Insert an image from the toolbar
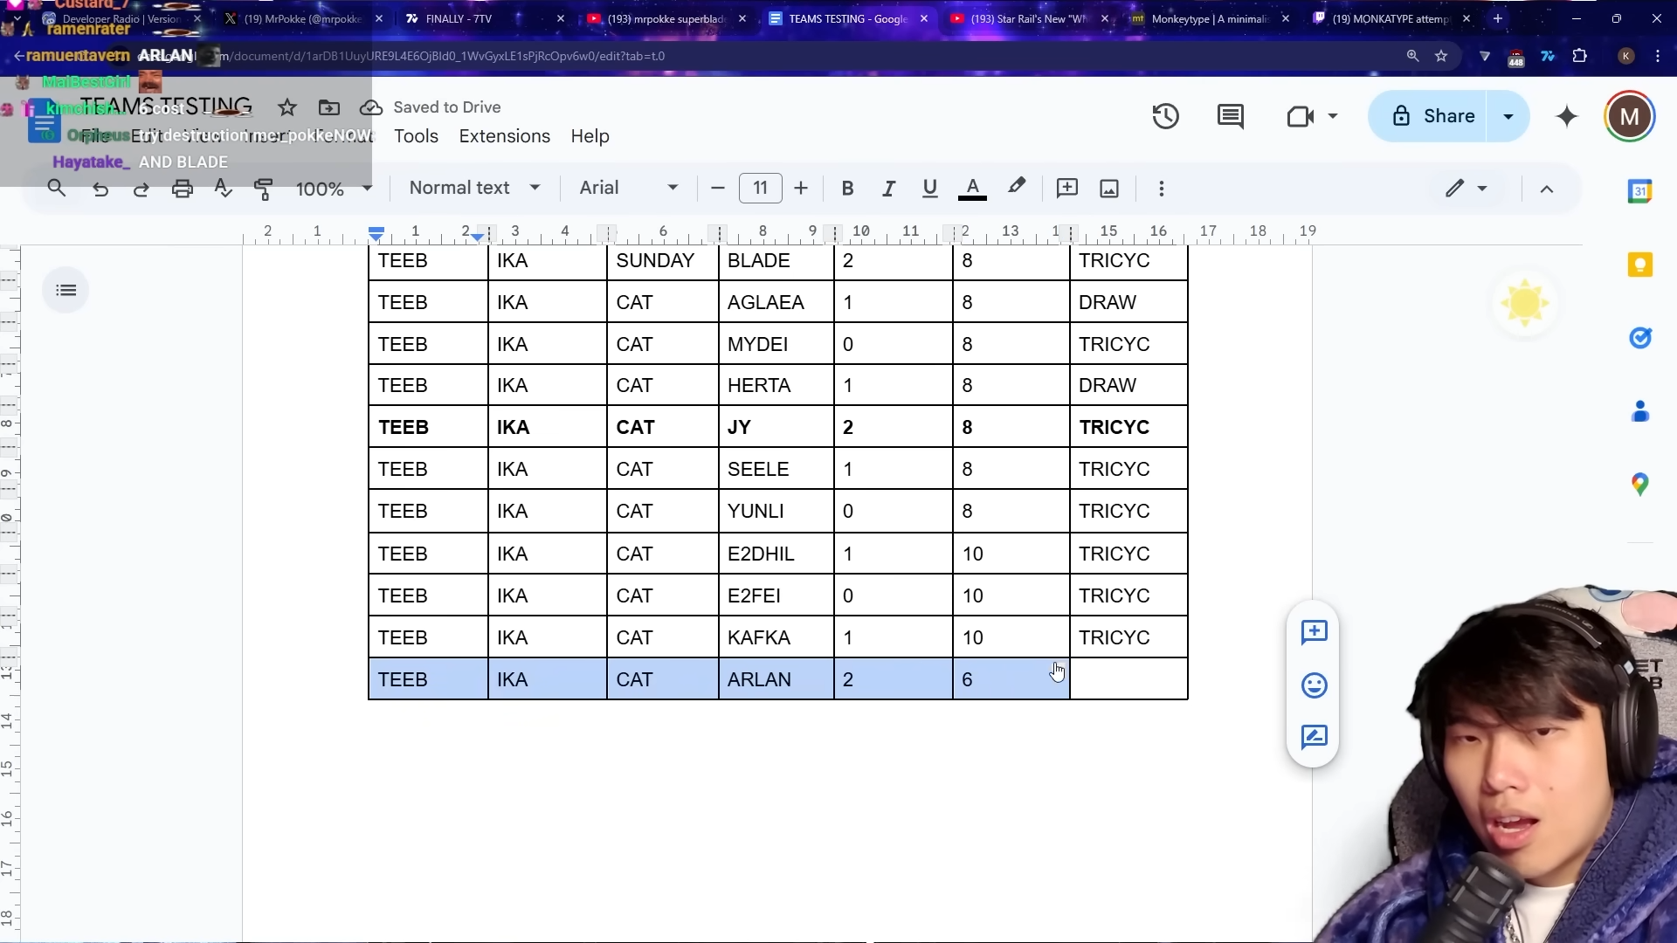 (1109, 189)
